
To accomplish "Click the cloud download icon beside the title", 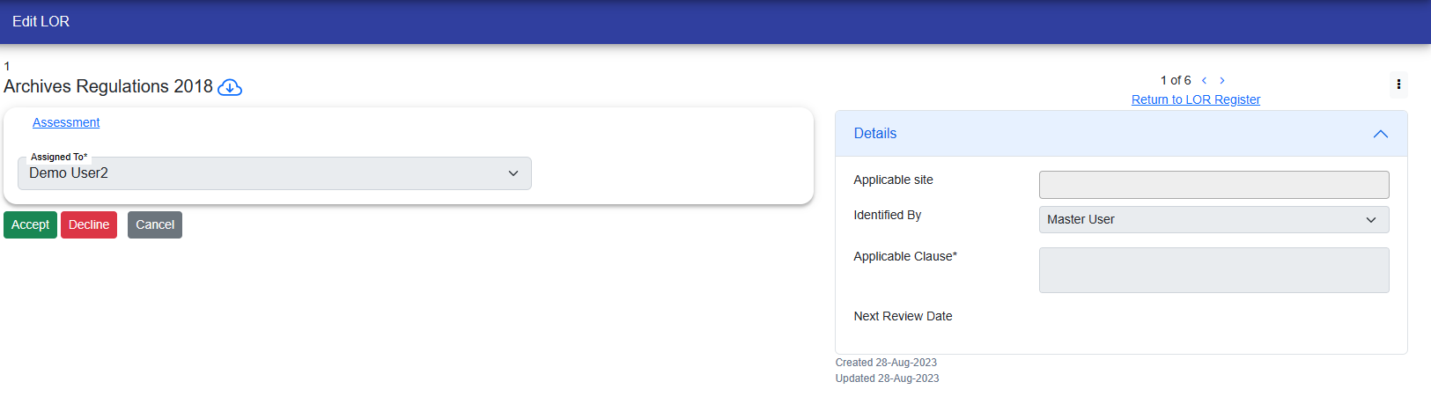I will tap(230, 87).
